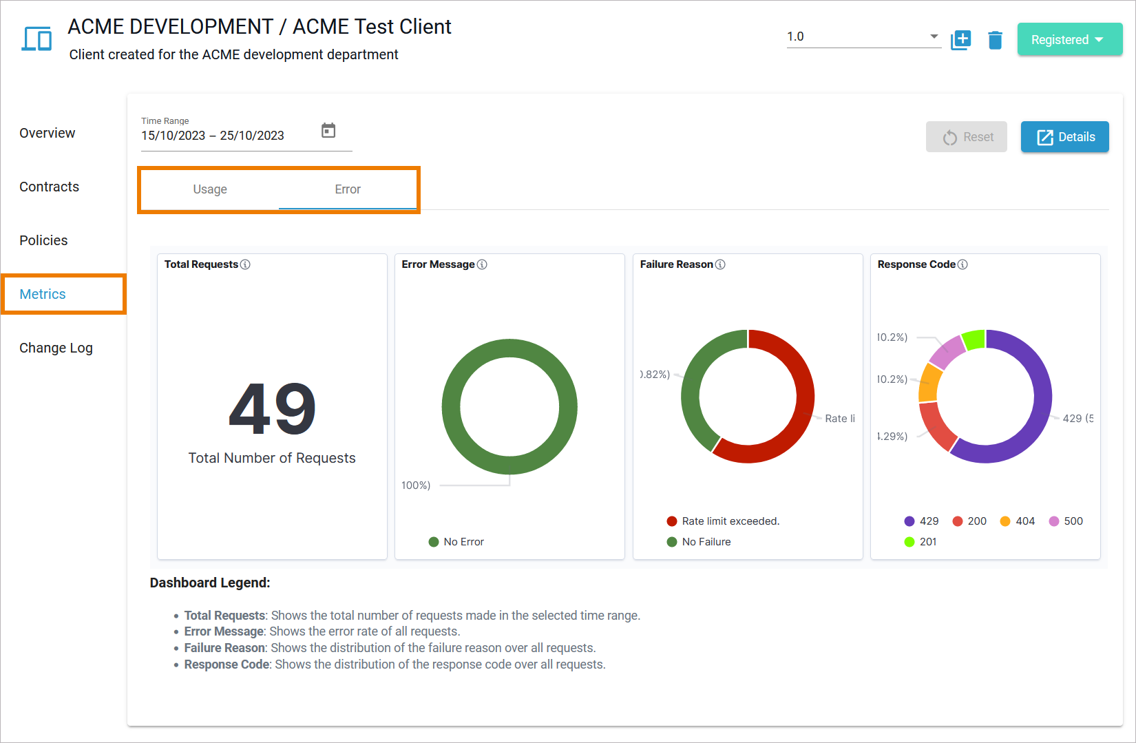Click the Failure Reason info icon
Image resolution: width=1136 pixels, height=743 pixels.
coord(721,264)
